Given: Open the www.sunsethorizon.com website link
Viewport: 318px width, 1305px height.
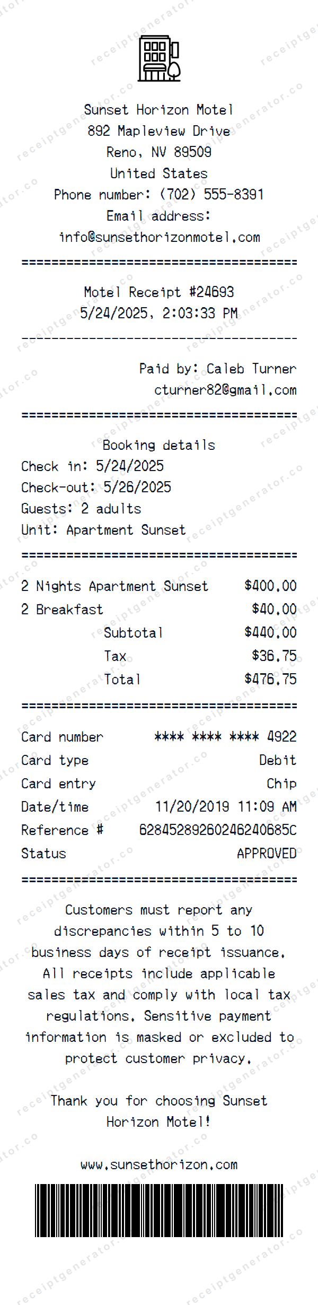Looking at the screenshot, I should (159, 1164).
